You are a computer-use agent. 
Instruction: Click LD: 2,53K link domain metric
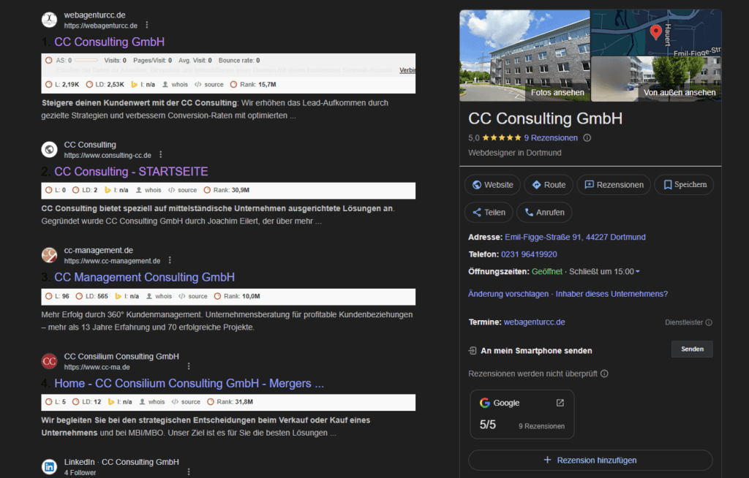click(105, 85)
